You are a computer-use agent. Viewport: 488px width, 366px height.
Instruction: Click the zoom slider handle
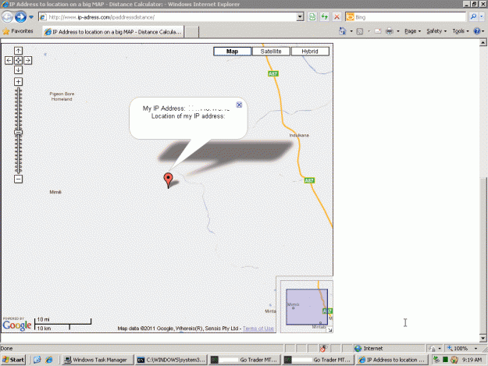point(18,133)
